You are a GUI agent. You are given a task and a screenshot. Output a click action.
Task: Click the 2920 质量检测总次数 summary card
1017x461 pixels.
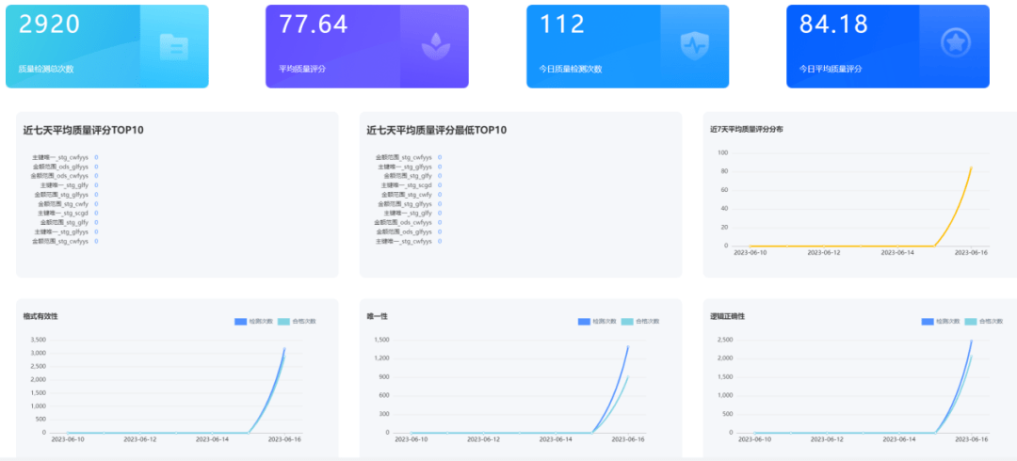(x=107, y=46)
